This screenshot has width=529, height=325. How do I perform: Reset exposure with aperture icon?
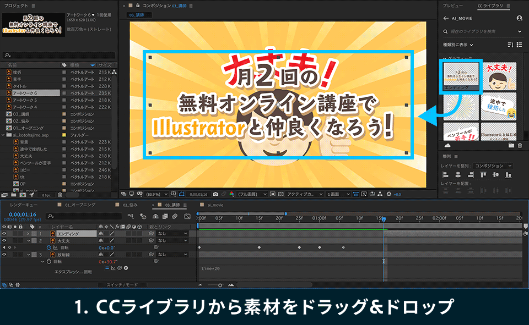point(388,194)
